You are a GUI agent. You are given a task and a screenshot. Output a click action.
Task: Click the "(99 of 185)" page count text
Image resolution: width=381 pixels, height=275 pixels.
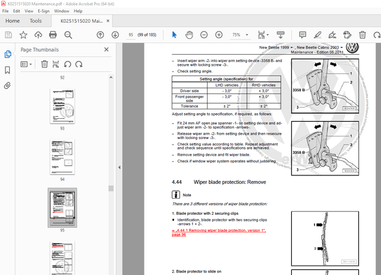click(147, 35)
